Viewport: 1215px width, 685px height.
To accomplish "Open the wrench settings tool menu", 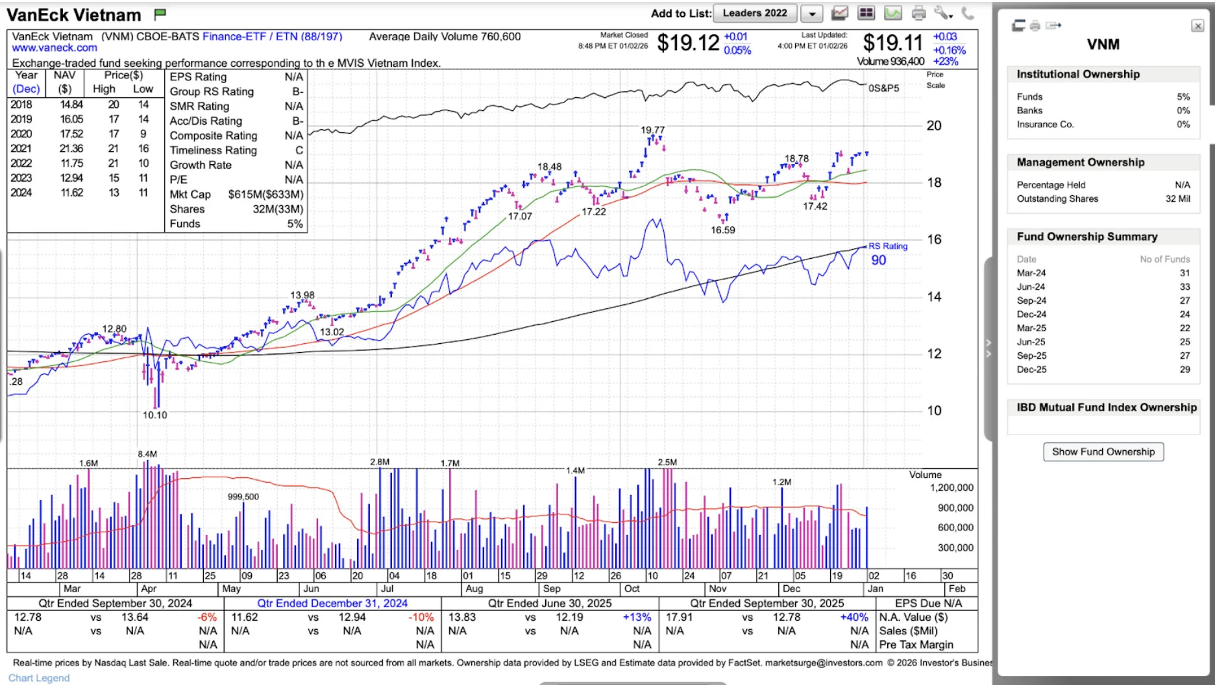I will (x=943, y=13).
